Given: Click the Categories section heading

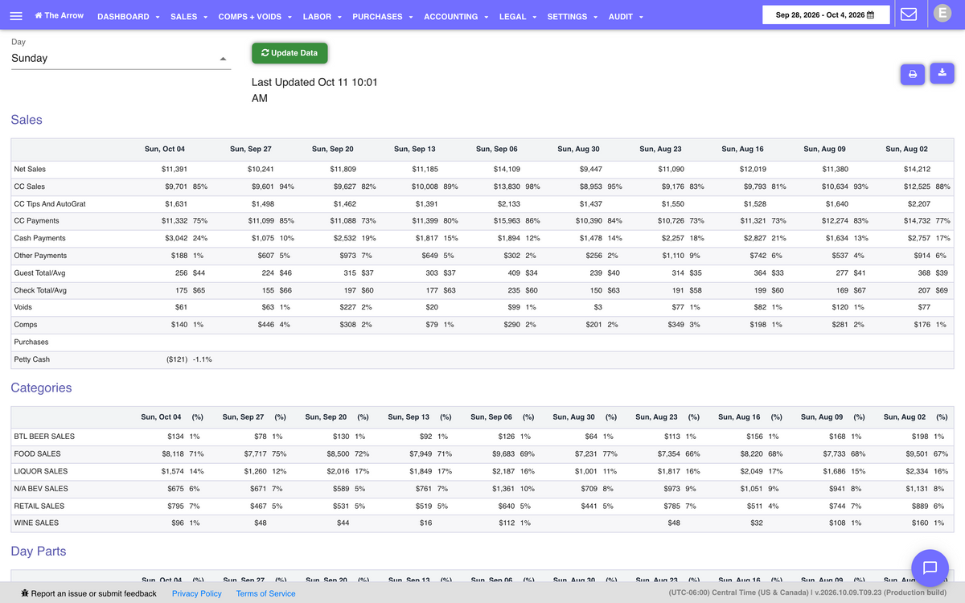Looking at the screenshot, I should (41, 388).
